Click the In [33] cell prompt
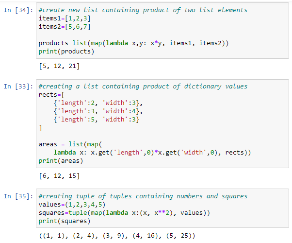The width and height of the screenshot is (292, 243). pyautogui.click(x=18, y=86)
